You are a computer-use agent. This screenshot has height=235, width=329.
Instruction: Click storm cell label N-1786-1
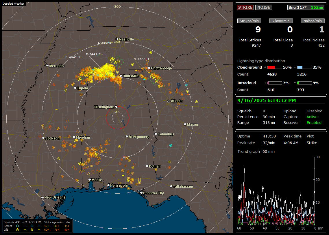point(142,59)
